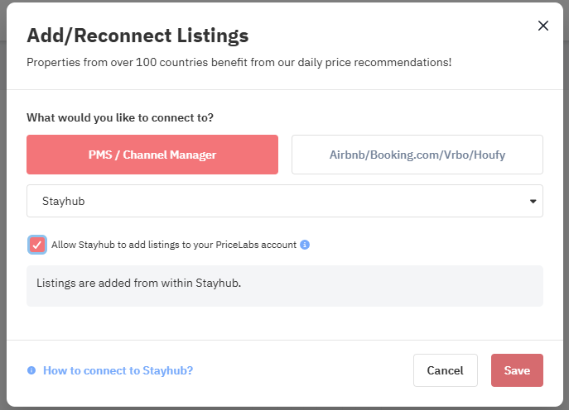The width and height of the screenshot is (569, 410).
Task: Uncheck the Allow Stayhub to add listings checkbox
Action: (37, 245)
